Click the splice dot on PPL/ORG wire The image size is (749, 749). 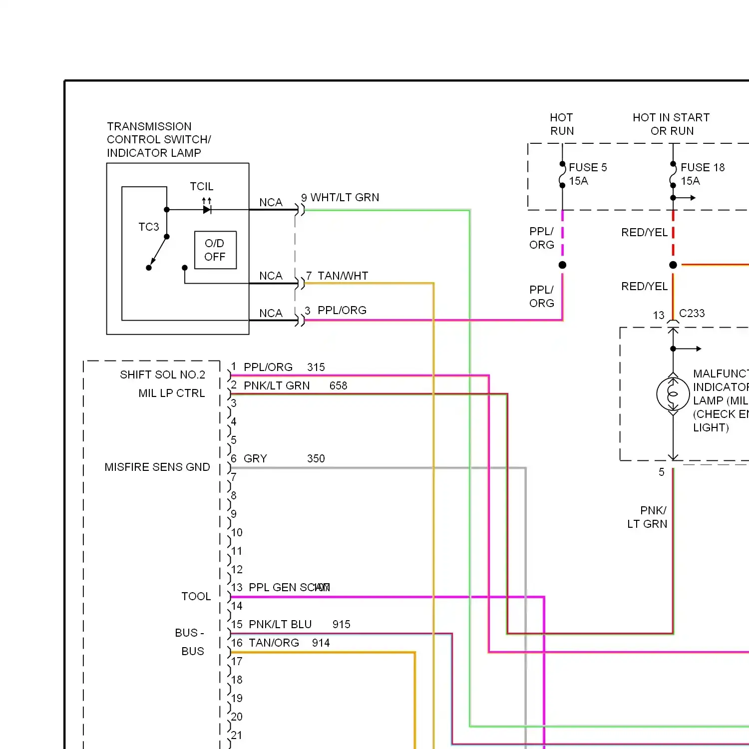click(562, 265)
